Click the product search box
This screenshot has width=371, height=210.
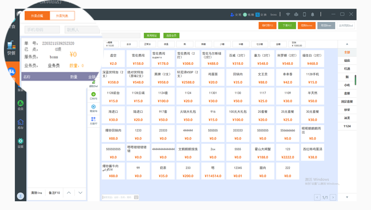120,197
